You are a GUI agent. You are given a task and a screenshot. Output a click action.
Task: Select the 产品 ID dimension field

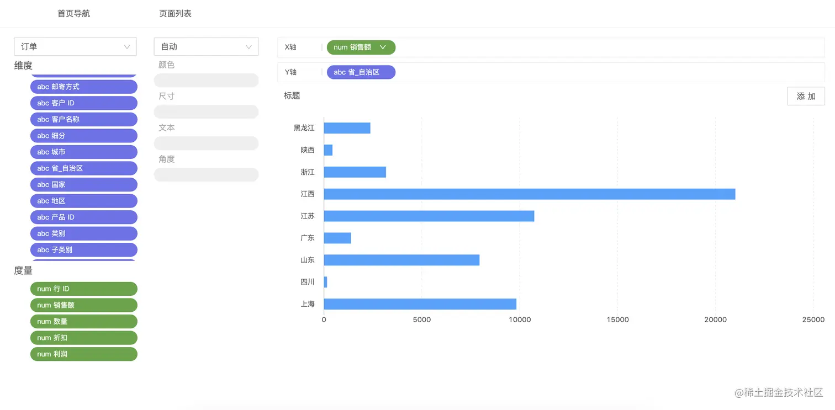[x=83, y=217]
